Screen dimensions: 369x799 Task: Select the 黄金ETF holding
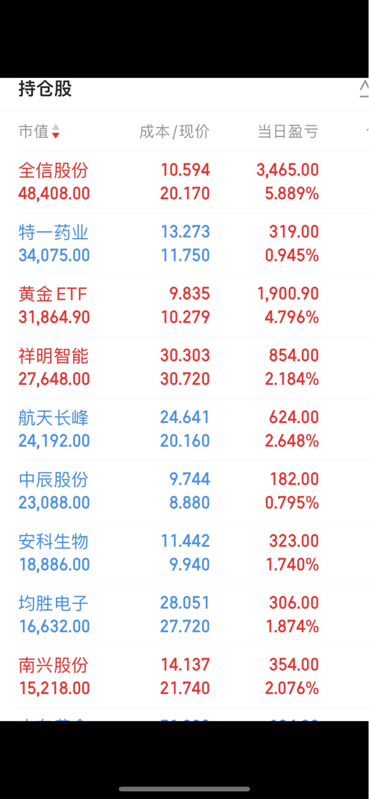53,294
